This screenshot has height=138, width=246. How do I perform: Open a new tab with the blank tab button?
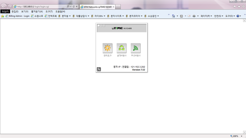(x=118, y=7)
